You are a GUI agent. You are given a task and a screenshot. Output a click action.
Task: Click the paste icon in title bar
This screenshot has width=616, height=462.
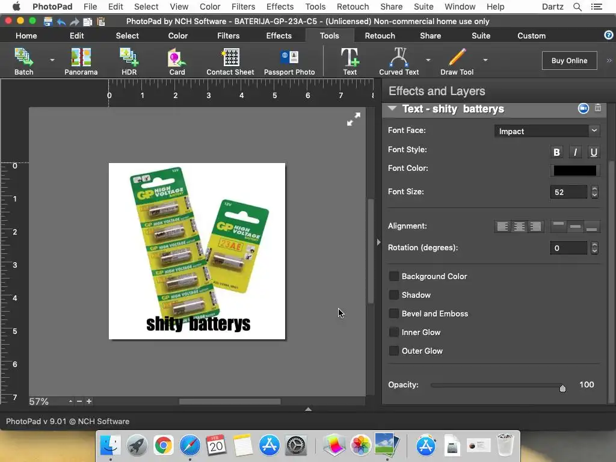[101, 22]
